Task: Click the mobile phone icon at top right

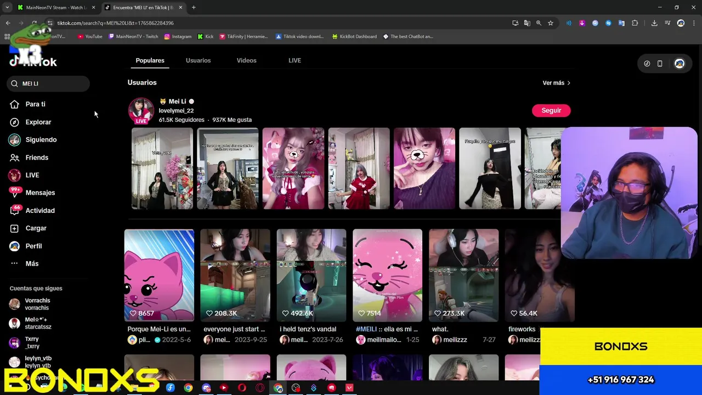Action: [x=660, y=64]
